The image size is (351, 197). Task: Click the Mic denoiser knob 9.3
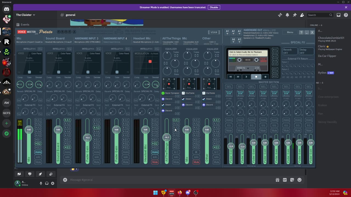(39, 85)
